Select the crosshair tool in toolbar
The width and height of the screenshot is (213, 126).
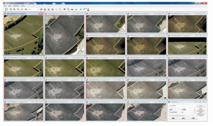56,9
